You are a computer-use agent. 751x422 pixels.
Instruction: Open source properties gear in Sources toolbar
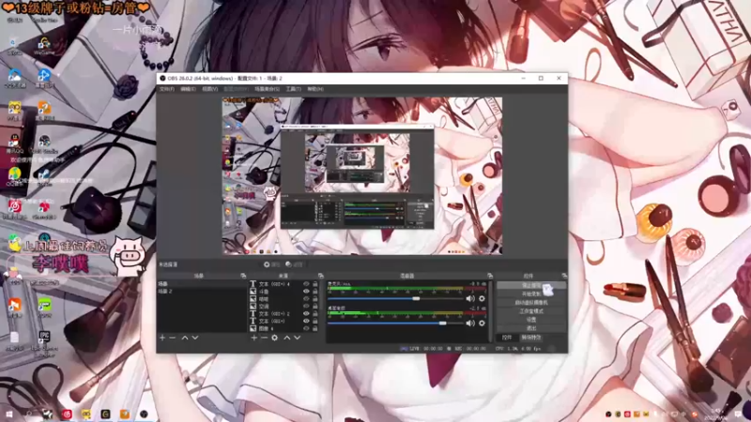[274, 338]
